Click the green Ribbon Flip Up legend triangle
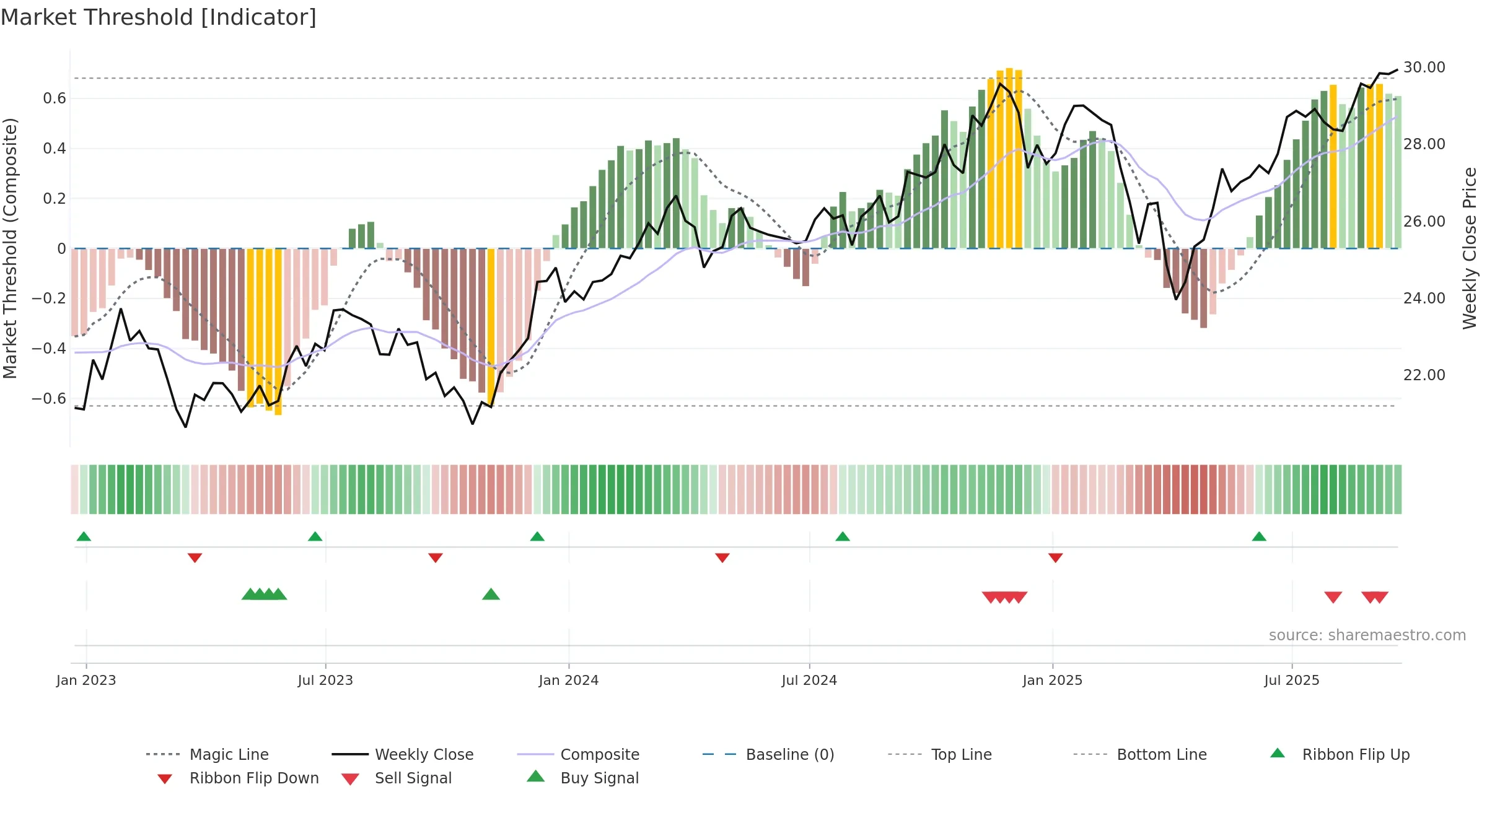 (x=1278, y=753)
